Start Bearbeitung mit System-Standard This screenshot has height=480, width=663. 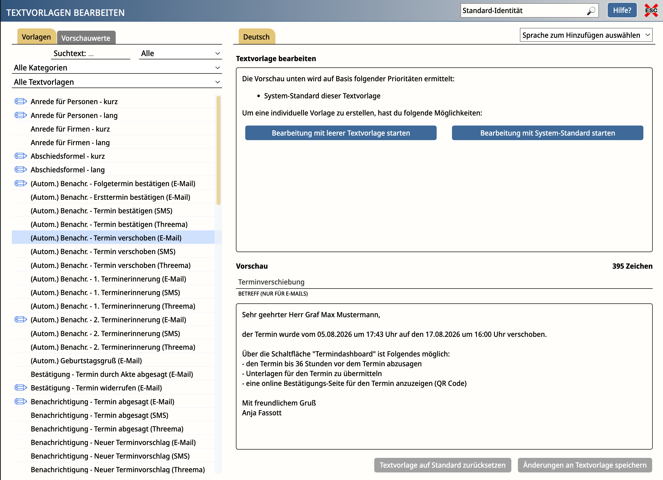[x=548, y=133]
